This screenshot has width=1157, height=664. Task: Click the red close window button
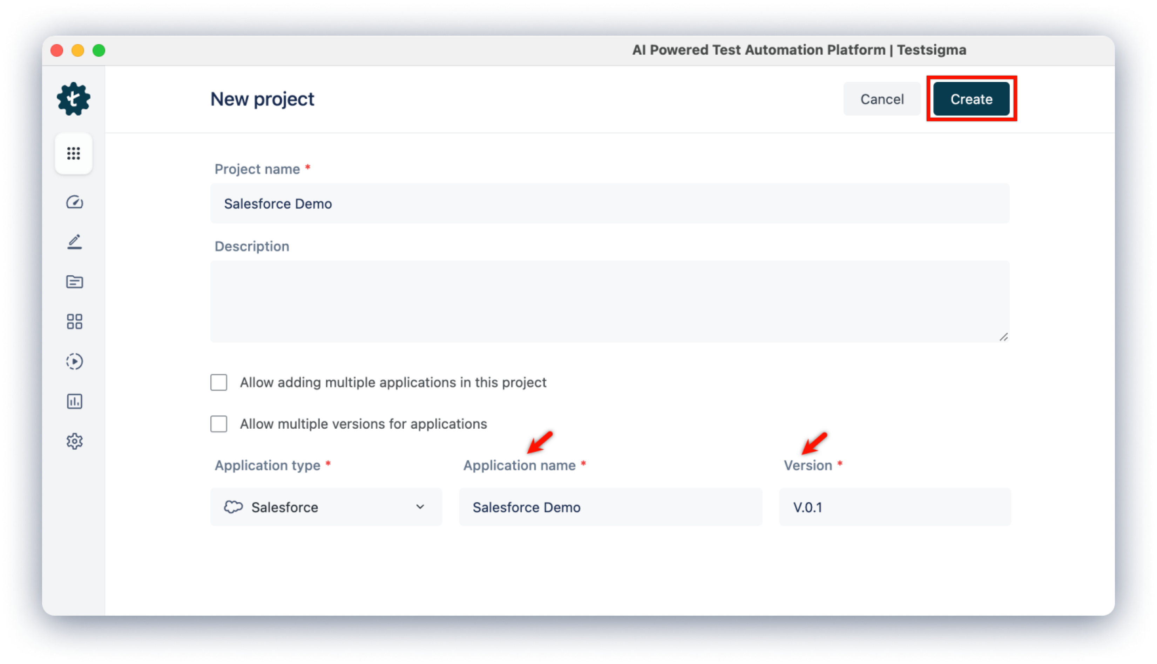(57, 50)
